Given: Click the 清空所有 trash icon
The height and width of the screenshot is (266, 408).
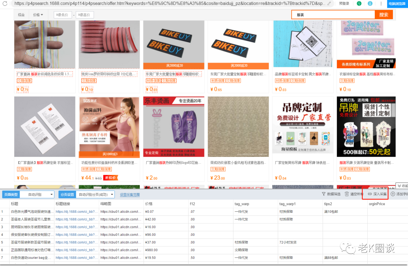Looking at the screenshot, I should pyautogui.click(x=346, y=194).
